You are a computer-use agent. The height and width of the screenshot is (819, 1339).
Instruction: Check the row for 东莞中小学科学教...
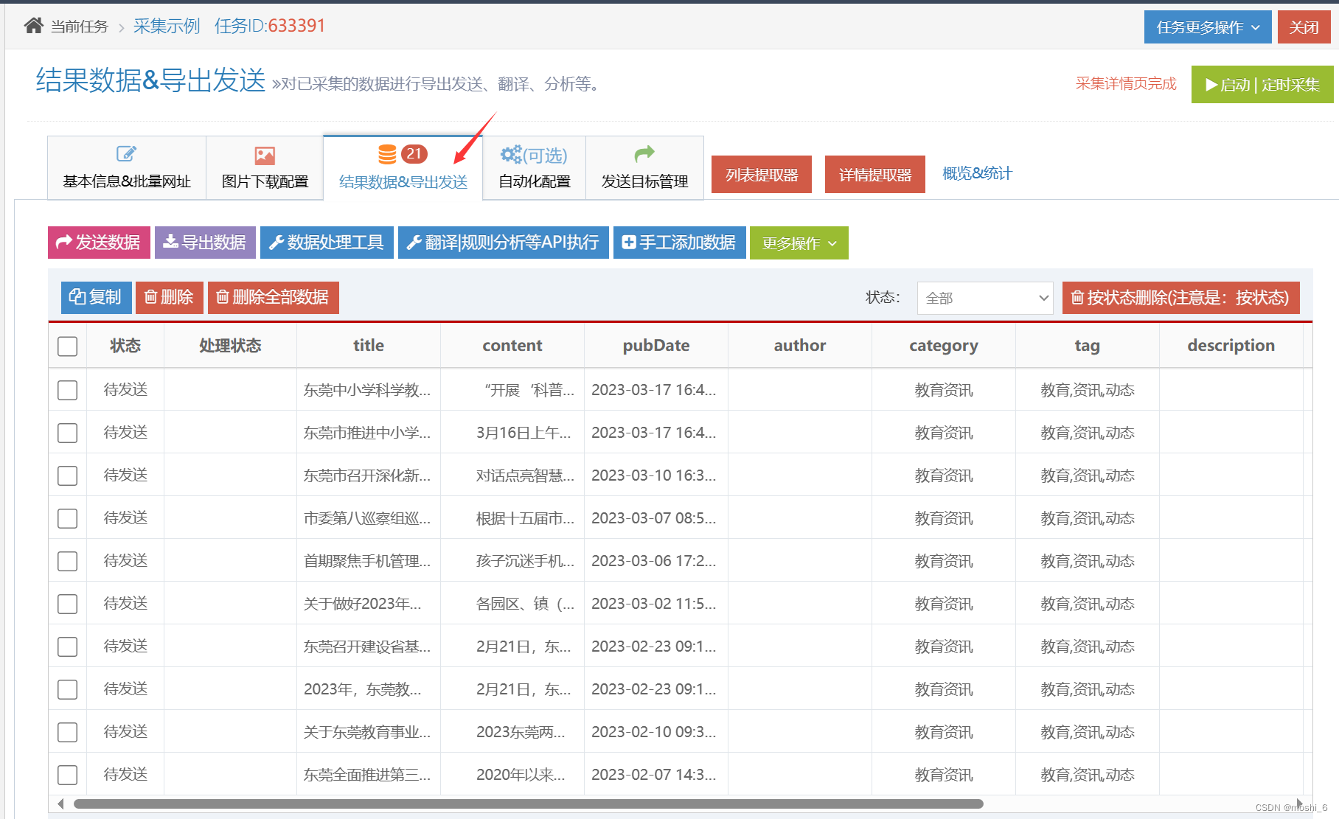[x=67, y=390]
